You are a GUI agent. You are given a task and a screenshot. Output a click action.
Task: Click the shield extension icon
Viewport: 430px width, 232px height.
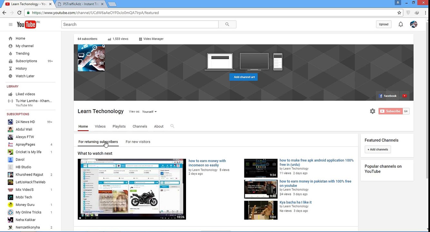pyautogui.click(x=408, y=13)
